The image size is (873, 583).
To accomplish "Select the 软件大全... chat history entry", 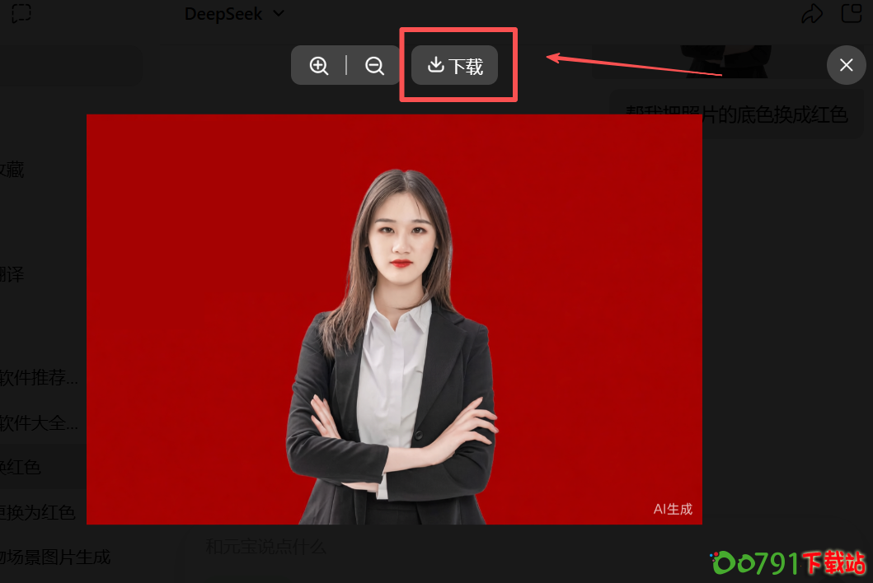I will [39, 424].
